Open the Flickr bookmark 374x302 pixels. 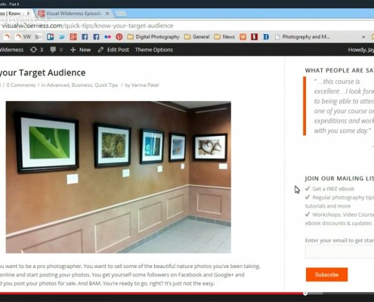[x=107, y=37]
